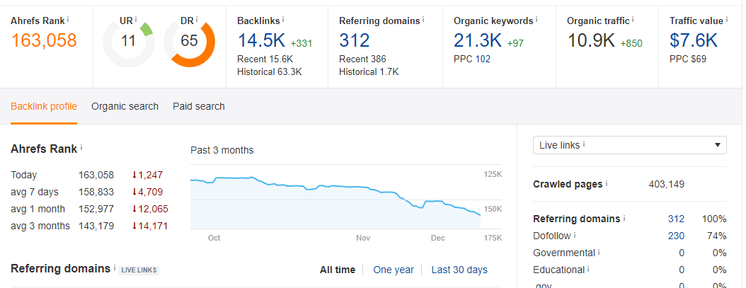Click the avg 3 months value 143,179
Viewport: 746px width, 288px height.
96,226
